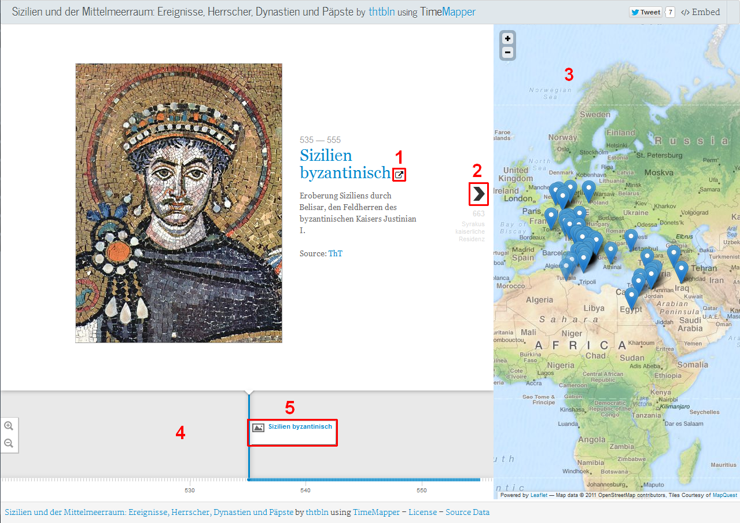Open footer title link Sizilien und der Mittelmeerraum
Screen dimensions: 740x523
149,512
